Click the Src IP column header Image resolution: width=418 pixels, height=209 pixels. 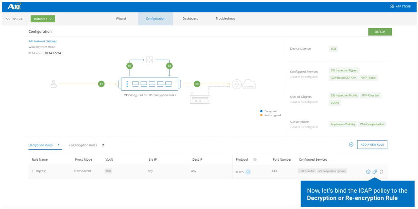tap(153, 159)
